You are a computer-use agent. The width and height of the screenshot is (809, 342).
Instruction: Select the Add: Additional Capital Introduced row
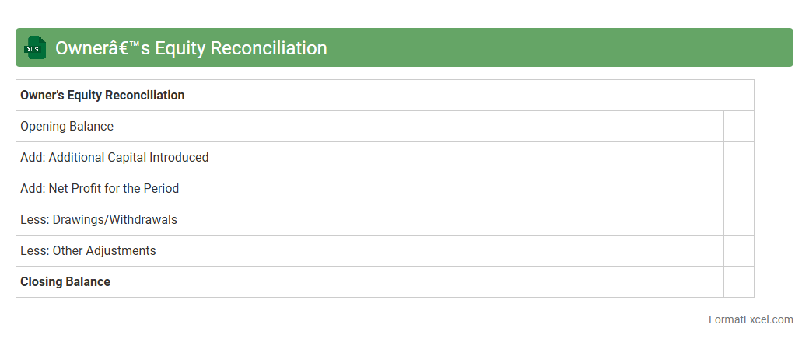point(114,158)
